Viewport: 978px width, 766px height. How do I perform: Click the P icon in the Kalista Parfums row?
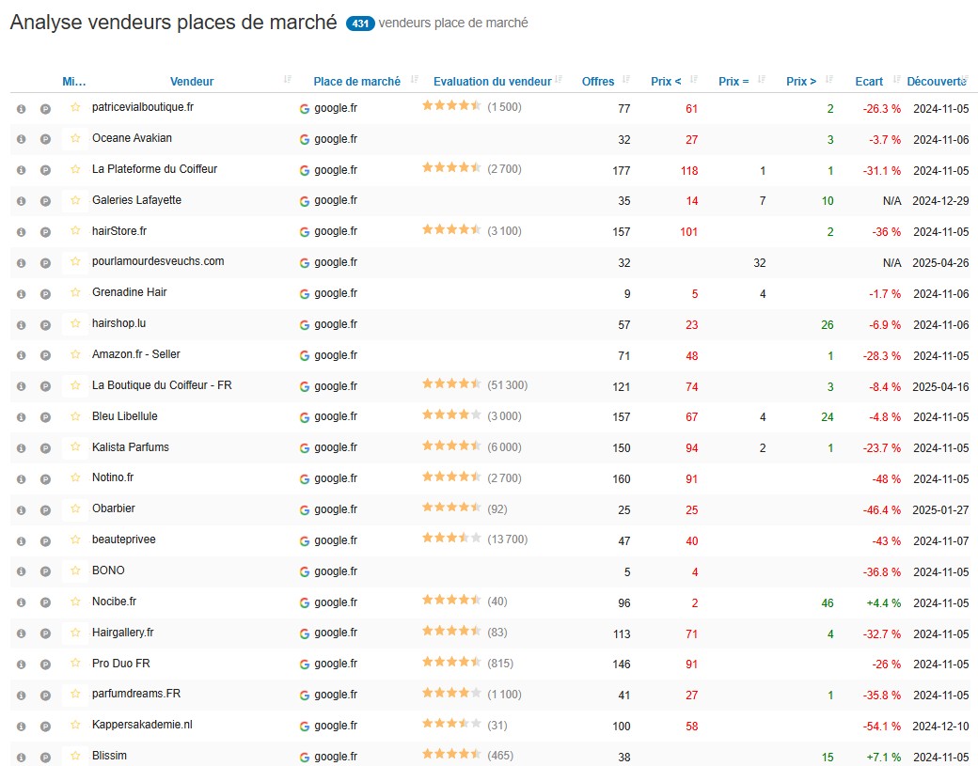tap(45, 448)
